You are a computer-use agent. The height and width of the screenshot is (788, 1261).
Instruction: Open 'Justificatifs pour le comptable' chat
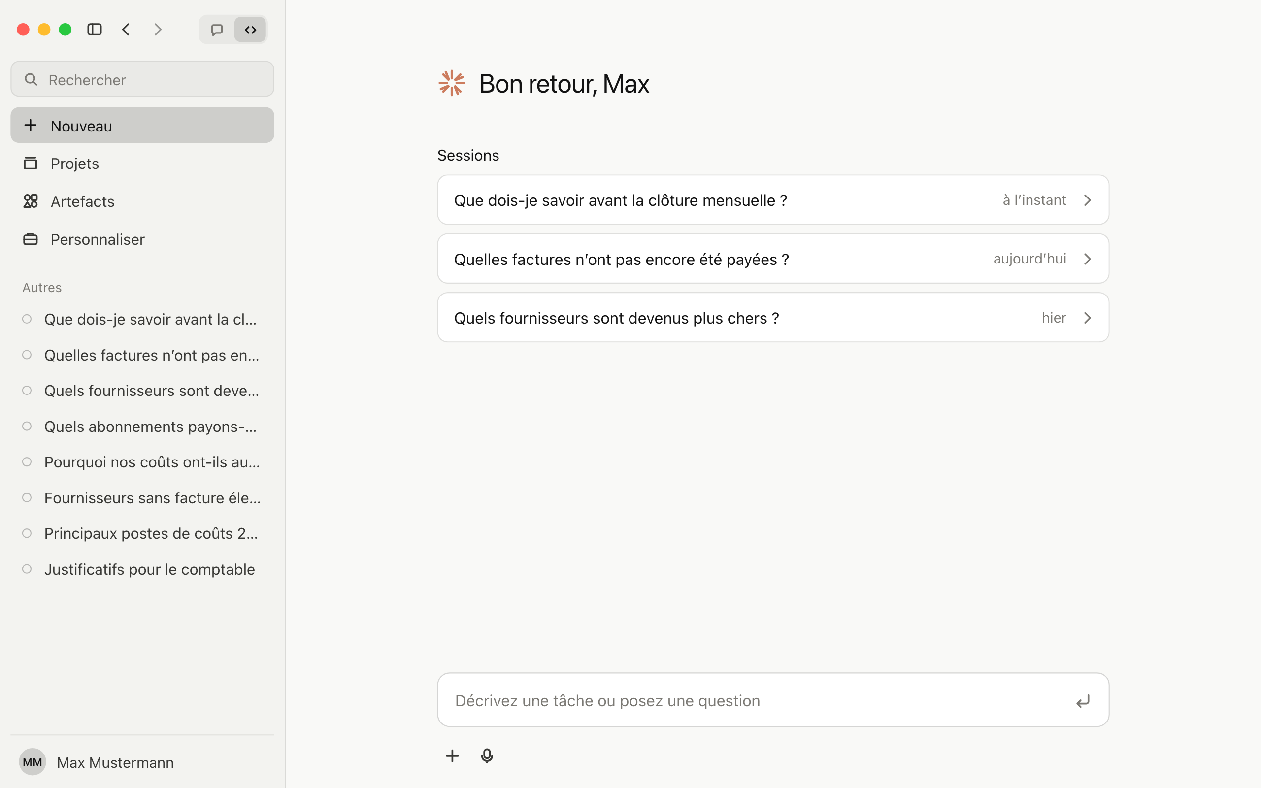tap(142, 569)
